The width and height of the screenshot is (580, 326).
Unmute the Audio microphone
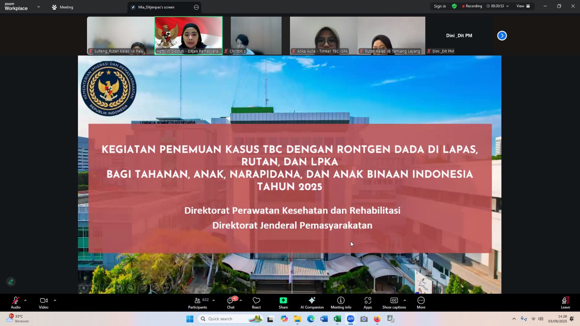[x=16, y=302]
